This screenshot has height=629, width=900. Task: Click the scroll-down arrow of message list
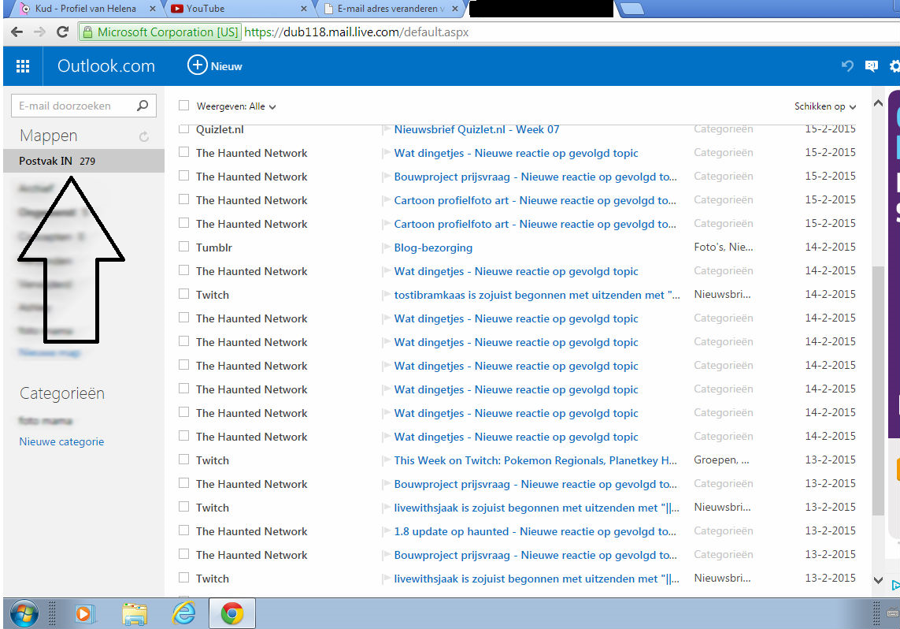click(x=878, y=580)
